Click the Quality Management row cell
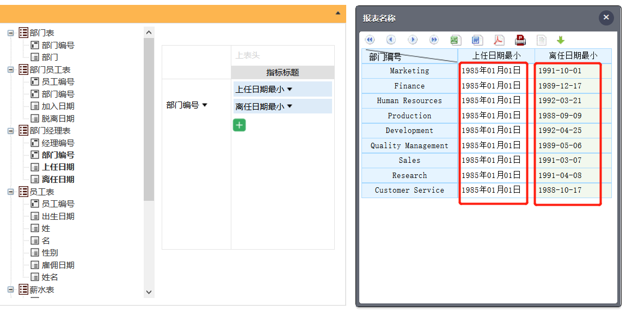This screenshot has width=626, height=311. click(x=409, y=146)
